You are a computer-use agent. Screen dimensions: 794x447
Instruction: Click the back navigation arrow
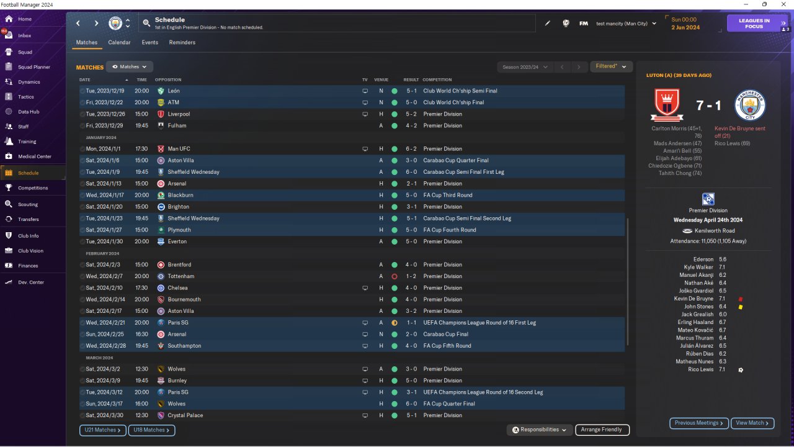78,24
